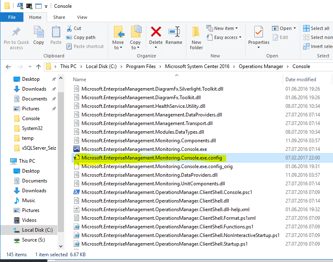333x262 pixels.
Task: Expand the New item dropdown
Action: click(236, 28)
